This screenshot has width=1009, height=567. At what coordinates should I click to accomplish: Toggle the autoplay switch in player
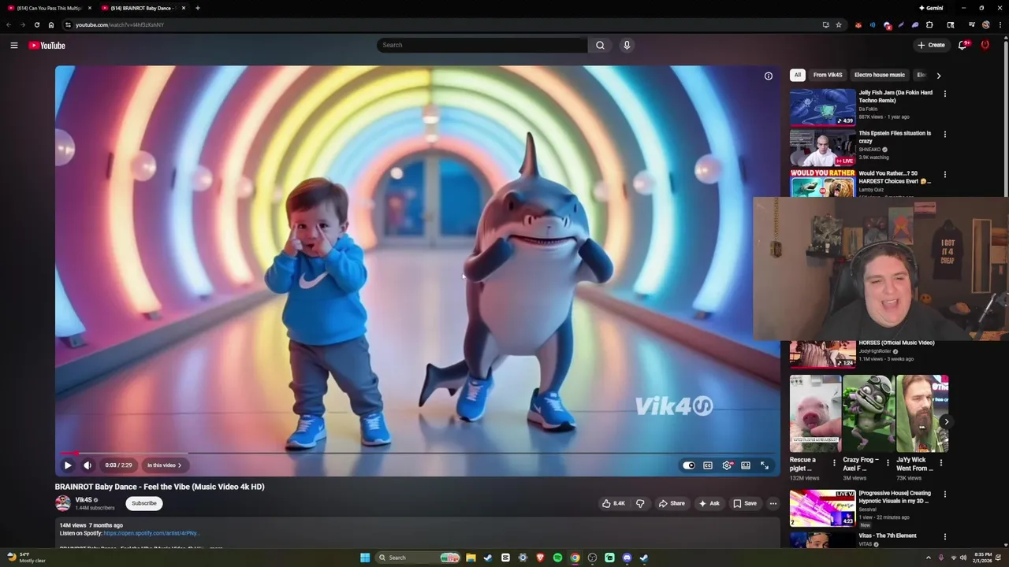[x=689, y=465]
